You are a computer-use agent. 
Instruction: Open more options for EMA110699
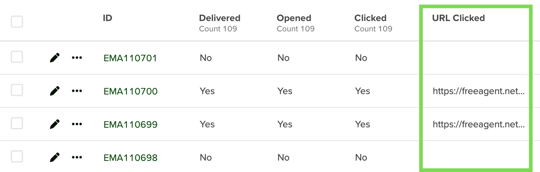coord(77,124)
